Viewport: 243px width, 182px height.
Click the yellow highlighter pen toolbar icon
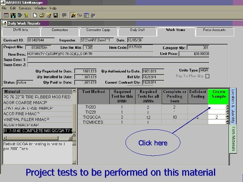click(x=73, y=15)
